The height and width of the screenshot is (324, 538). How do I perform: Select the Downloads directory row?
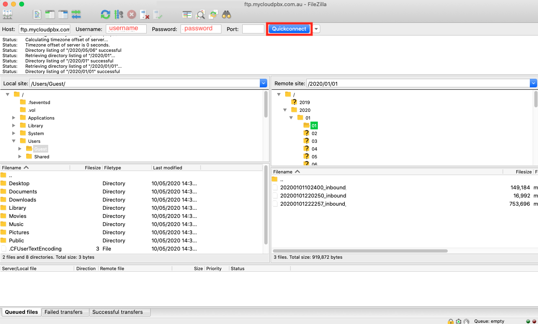(131, 200)
